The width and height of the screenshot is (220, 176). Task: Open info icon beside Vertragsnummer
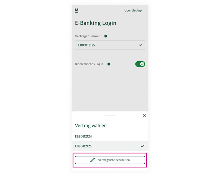(106, 36)
